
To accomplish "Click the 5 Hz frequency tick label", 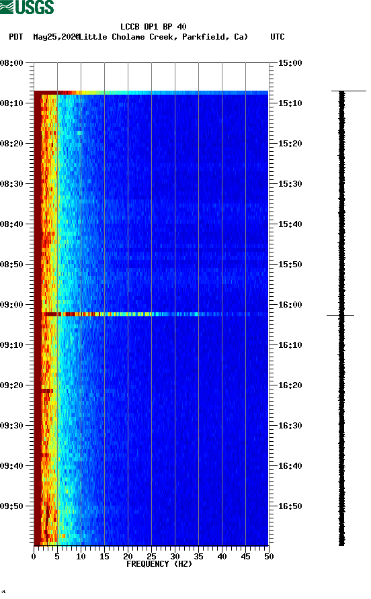I will coord(57,557).
